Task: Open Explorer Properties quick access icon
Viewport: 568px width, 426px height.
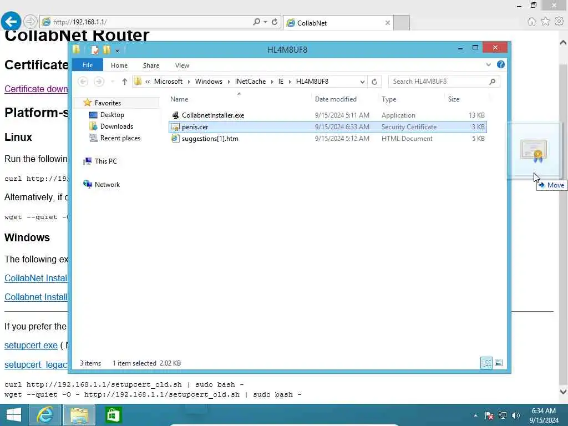Action: click(x=94, y=50)
